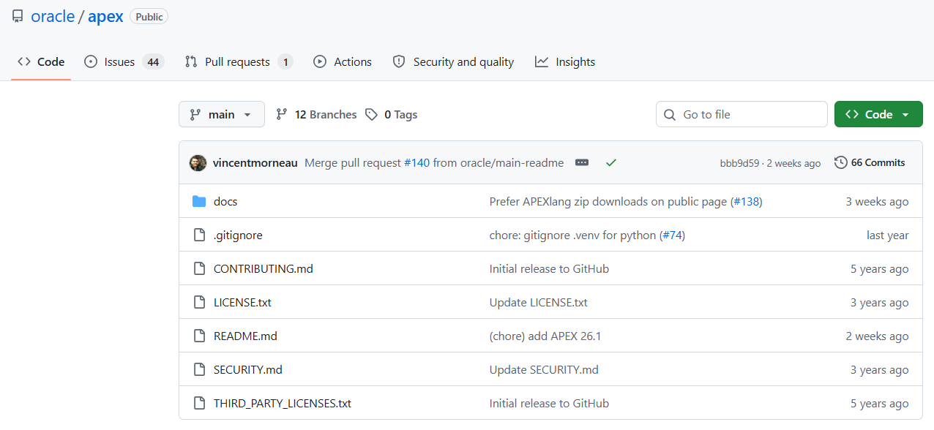Open pull request #74 link
This screenshot has width=934, height=430.
coord(673,235)
